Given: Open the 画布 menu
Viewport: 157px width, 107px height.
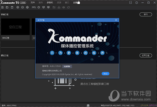Looking at the screenshot, I should pyautogui.click(x=41, y=3).
